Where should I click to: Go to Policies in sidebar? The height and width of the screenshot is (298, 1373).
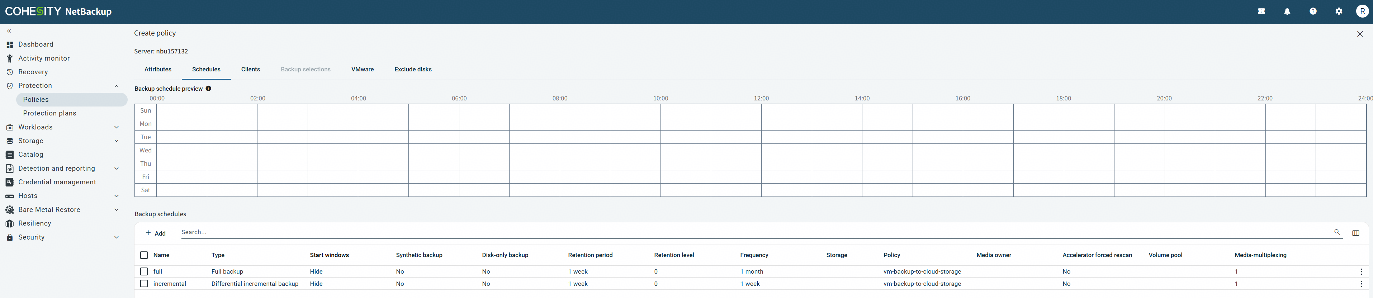click(72, 100)
